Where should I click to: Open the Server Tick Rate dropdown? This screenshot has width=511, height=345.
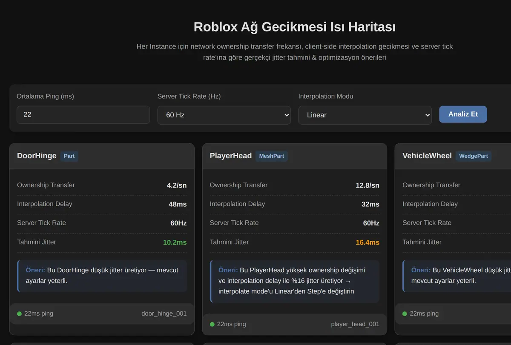click(224, 115)
